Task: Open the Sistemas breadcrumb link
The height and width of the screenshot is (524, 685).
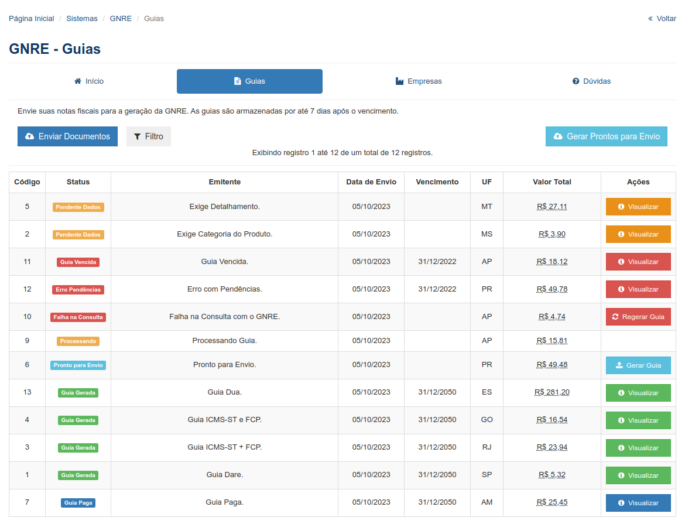Action: pyautogui.click(x=82, y=18)
